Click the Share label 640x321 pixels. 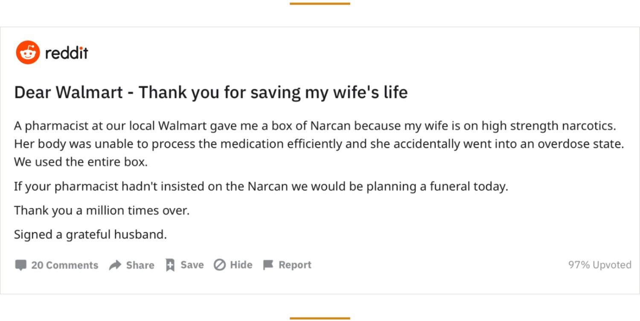pyautogui.click(x=140, y=265)
